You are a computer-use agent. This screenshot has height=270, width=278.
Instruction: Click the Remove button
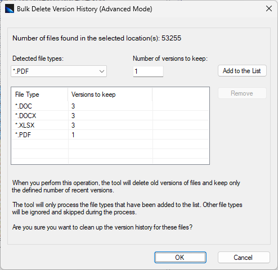(242, 93)
